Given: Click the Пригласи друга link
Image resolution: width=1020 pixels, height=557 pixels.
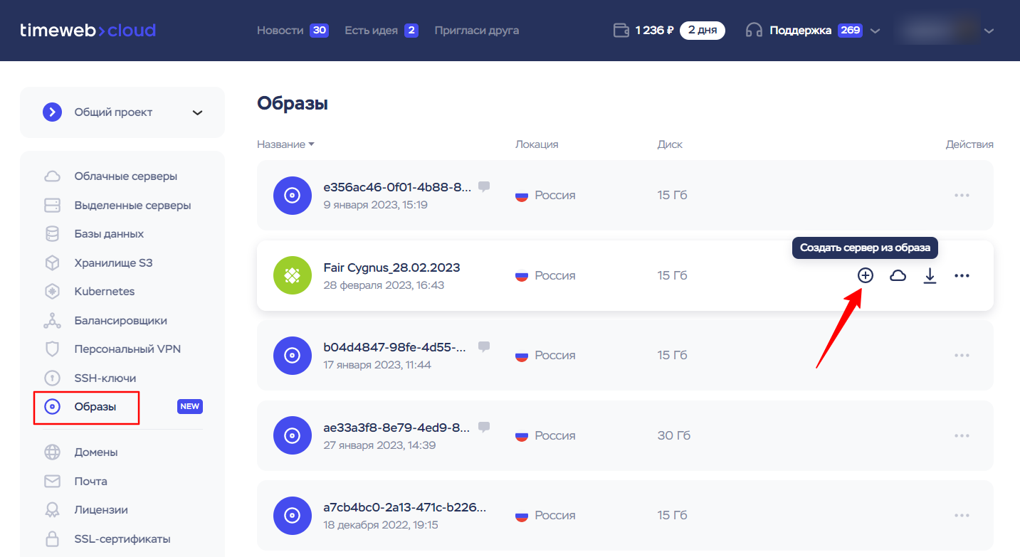Looking at the screenshot, I should pyautogui.click(x=476, y=31).
